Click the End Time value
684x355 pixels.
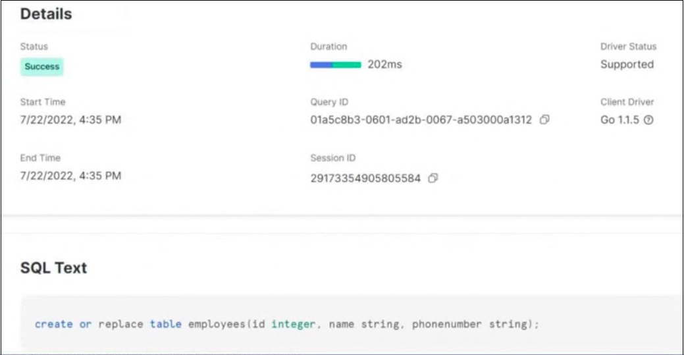coord(70,176)
